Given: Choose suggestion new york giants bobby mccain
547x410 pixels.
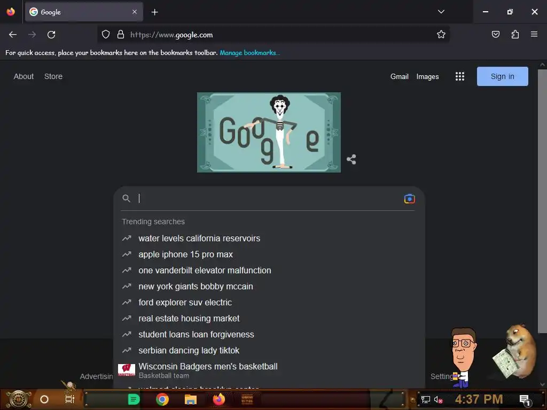Looking at the screenshot, I should coord(269,286).
